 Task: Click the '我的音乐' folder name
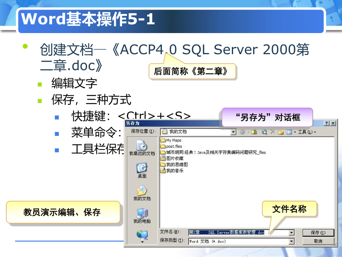tap(175, 171)
